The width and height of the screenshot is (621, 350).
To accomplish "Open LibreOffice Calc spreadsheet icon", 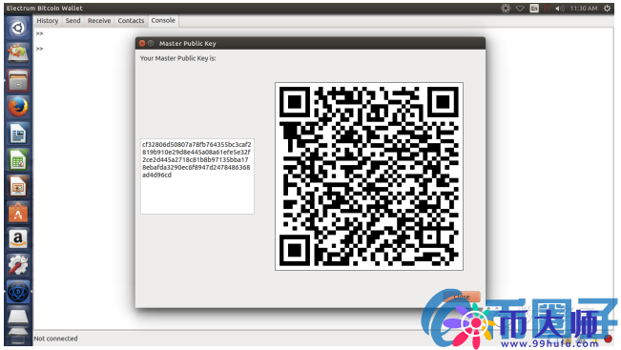I will tap(18, 159).
